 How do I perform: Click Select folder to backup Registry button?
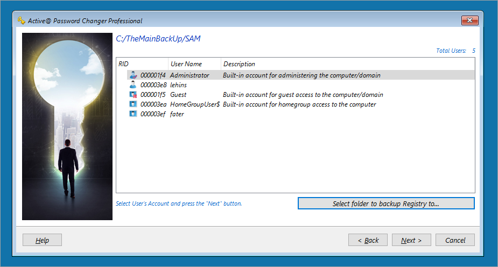click(386, 203)
